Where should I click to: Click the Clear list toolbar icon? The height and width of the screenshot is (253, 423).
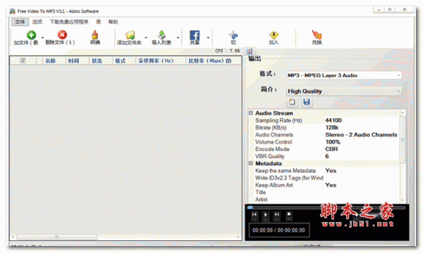[94, 35]
